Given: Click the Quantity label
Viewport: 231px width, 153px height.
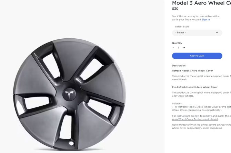Looking at the screenshot, I should coord(177,43).
